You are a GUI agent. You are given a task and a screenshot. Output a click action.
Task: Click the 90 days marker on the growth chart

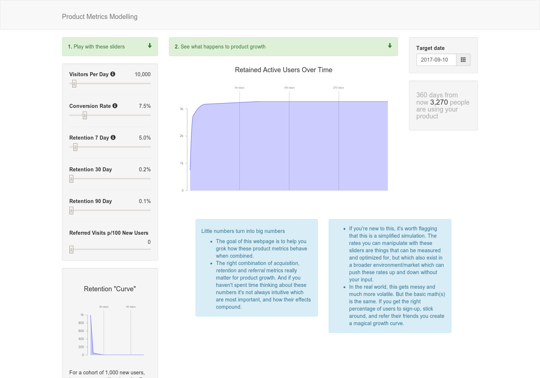[x=239, y=87]
